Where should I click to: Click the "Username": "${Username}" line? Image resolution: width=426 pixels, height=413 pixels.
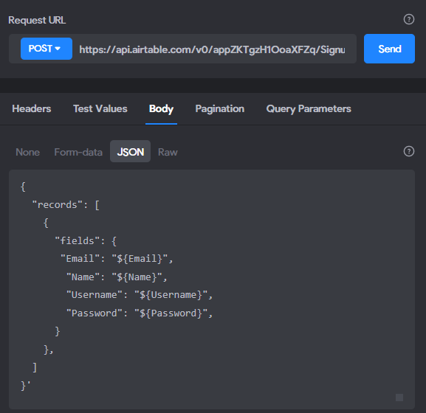140,295
